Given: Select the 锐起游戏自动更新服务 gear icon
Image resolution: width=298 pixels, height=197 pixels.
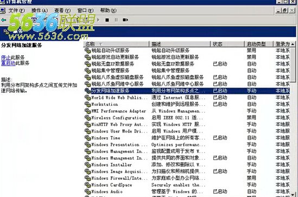Looking at the screenshot, I should pyautogui.click(x=87, y=57).
